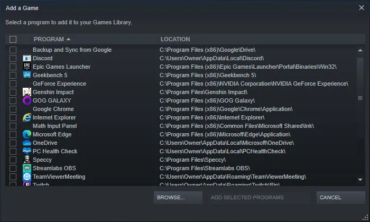The image size is (370, 222).
Task: Toggle the select-all checkbox in header
Action: pos(13,39)
